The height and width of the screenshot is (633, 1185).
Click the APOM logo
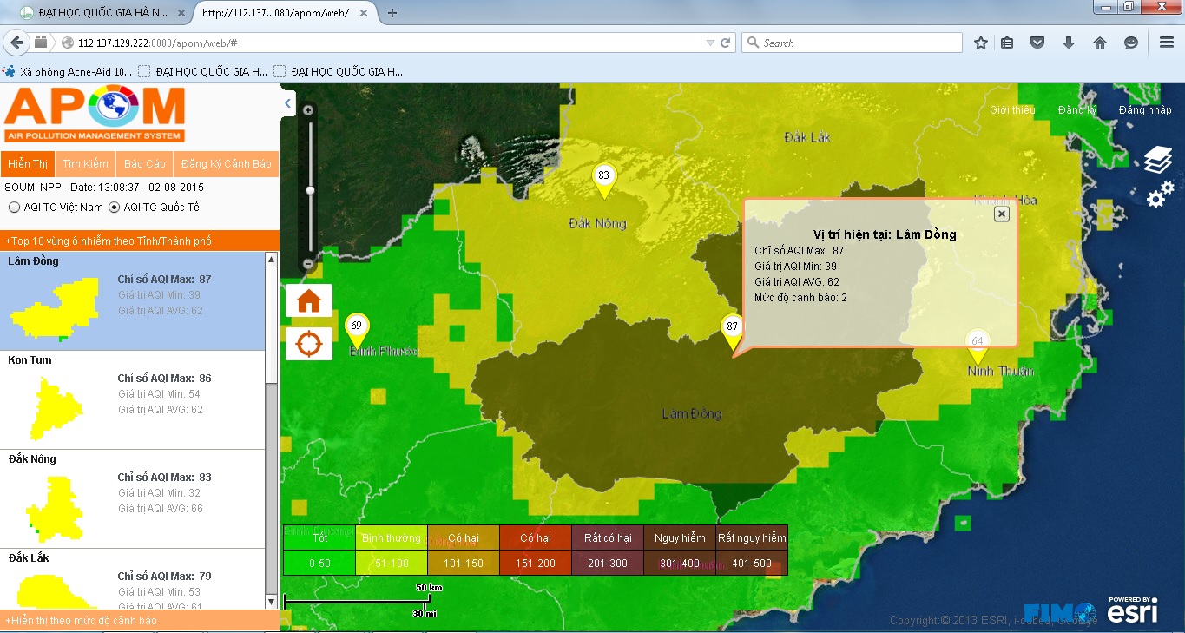point(95,115)
